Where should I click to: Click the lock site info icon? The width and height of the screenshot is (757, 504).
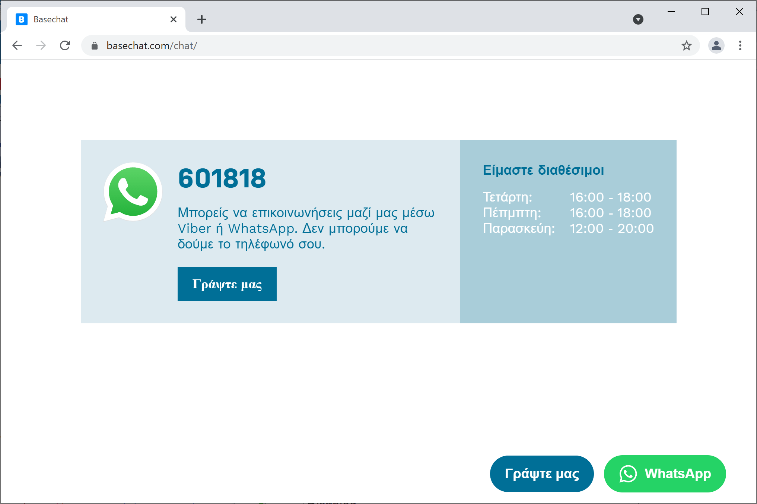pos(95,45)
